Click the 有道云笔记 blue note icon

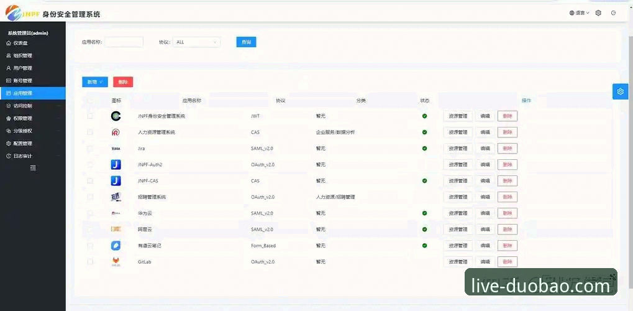click(116, 246)
